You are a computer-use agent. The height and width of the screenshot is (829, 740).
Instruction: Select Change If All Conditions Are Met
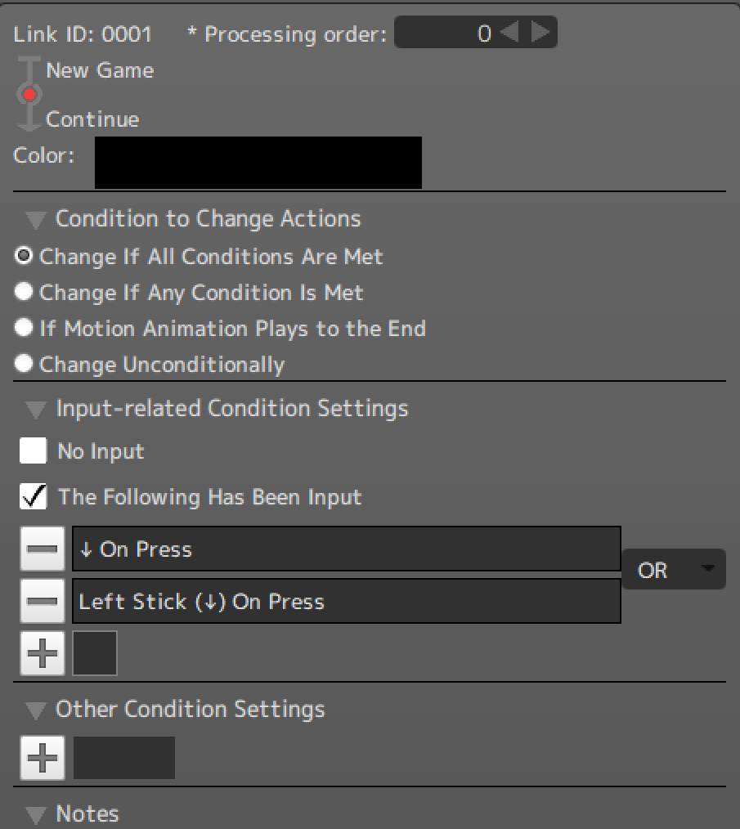(25, 256)
